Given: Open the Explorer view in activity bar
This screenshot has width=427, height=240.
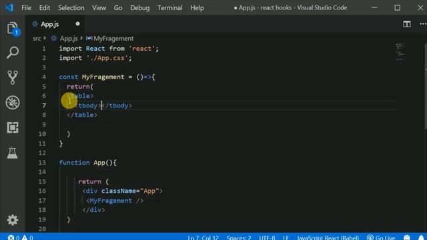Looking at the screenshot, I should (x=13, y=28).
